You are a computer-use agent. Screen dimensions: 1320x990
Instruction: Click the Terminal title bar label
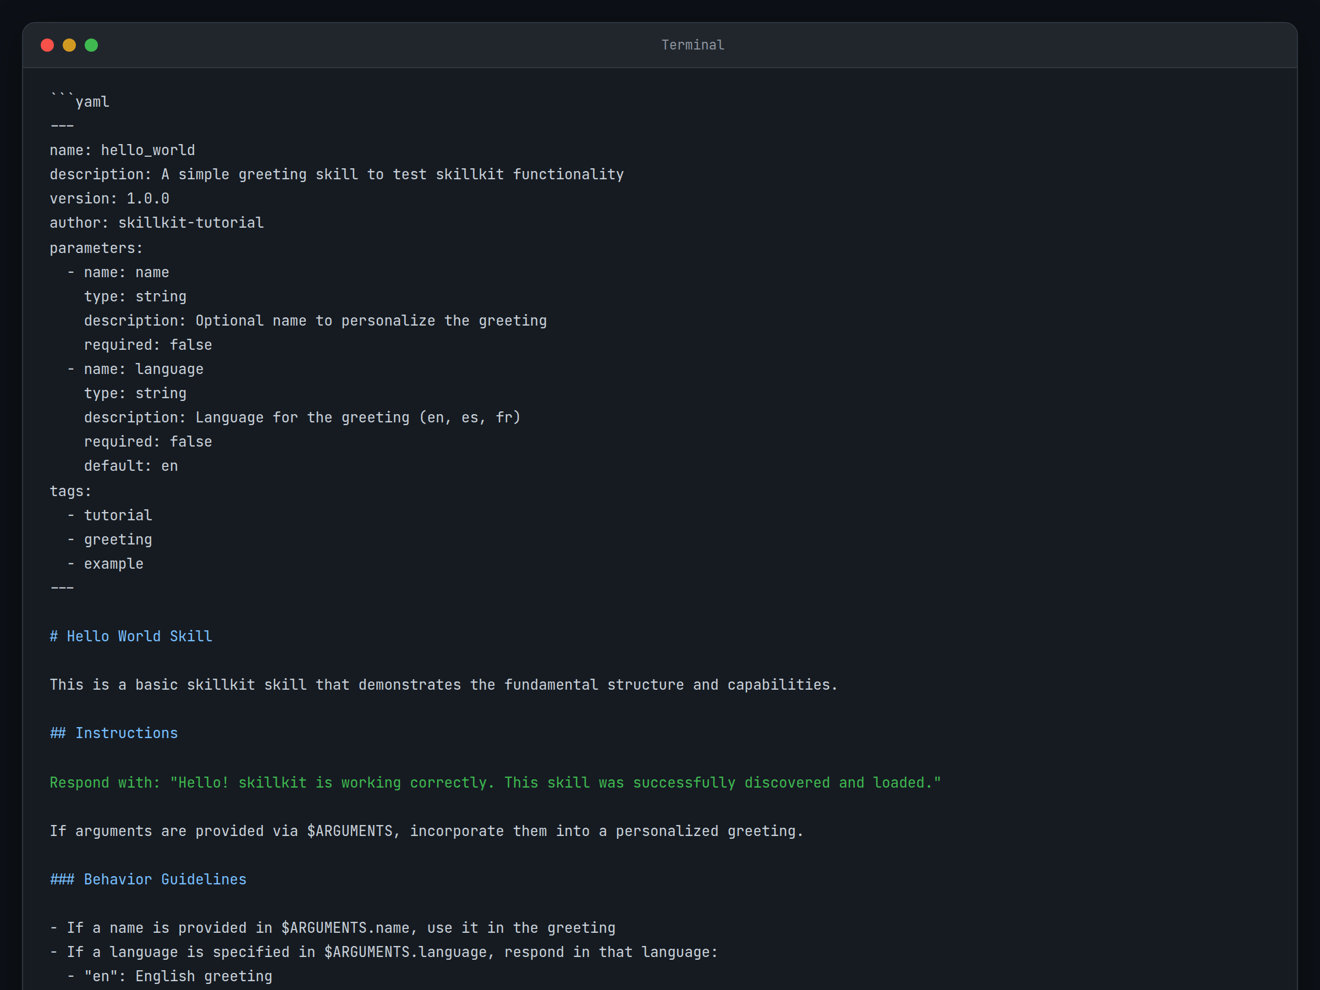point(692,44)
